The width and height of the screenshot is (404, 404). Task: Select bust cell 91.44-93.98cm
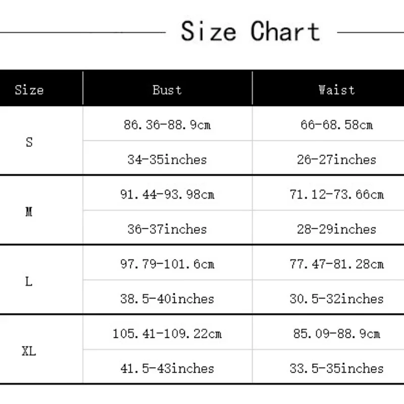click(167, 194)
